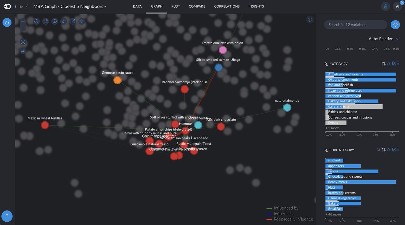
Task: Open graph settings gear icon
Action: coord(36,21)
